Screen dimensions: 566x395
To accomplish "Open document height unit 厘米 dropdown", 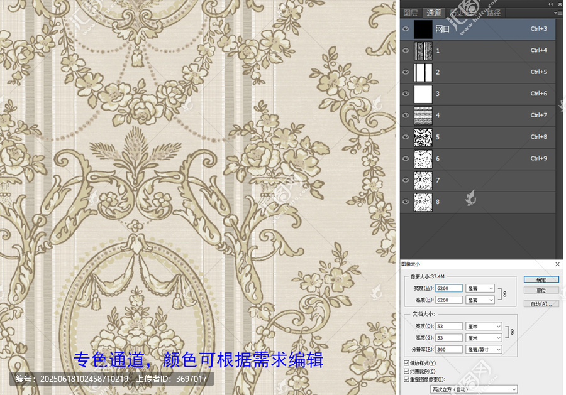I will coord(484,338).
